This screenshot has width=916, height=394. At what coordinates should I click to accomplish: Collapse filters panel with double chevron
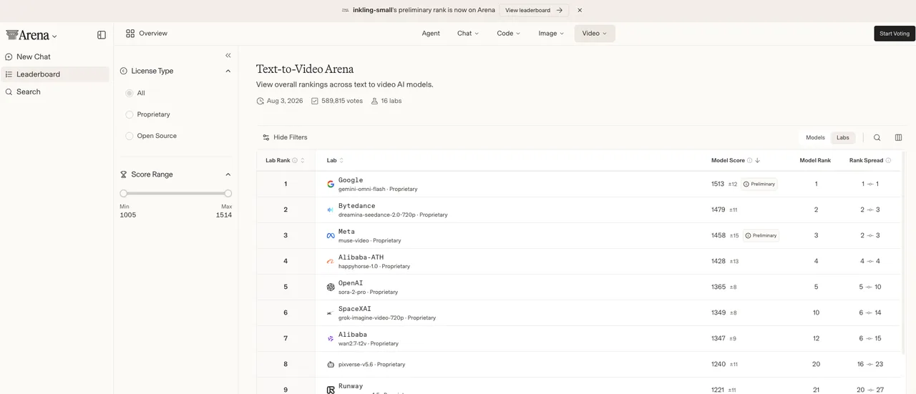click(228, 55)
